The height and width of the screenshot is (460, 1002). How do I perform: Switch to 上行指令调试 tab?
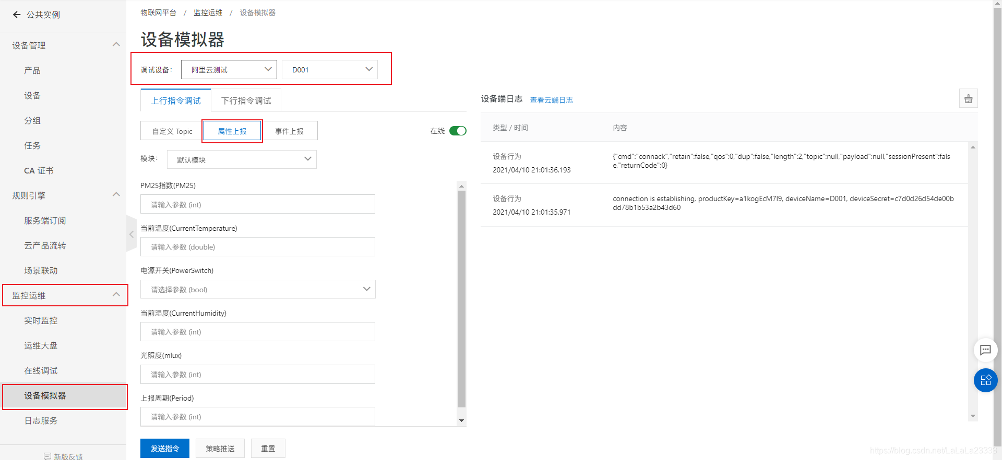pyautogui.click(x=176, y=101)
